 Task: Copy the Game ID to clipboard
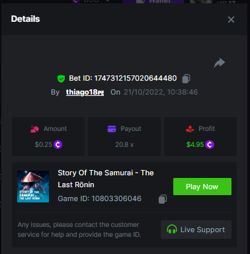click(x=163, y=199)
